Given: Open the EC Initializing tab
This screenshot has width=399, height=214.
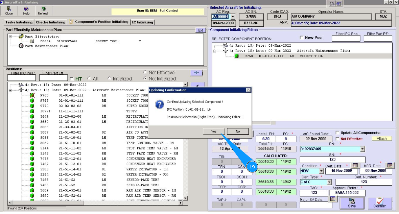Looking at the screenshot, I should 142,22.
